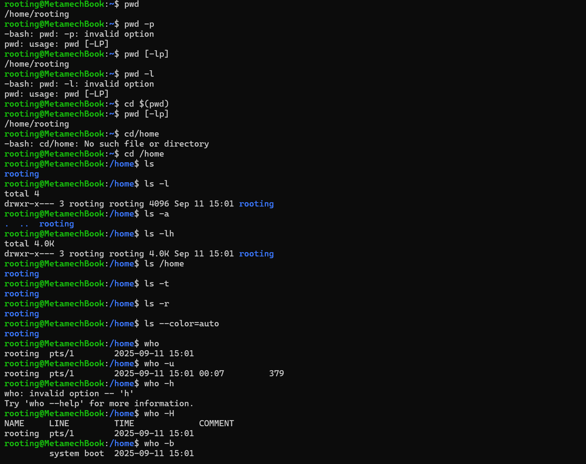Select the 'total 4.0K' output line
The width and height of the screenshot is (586, 464).
29,244
